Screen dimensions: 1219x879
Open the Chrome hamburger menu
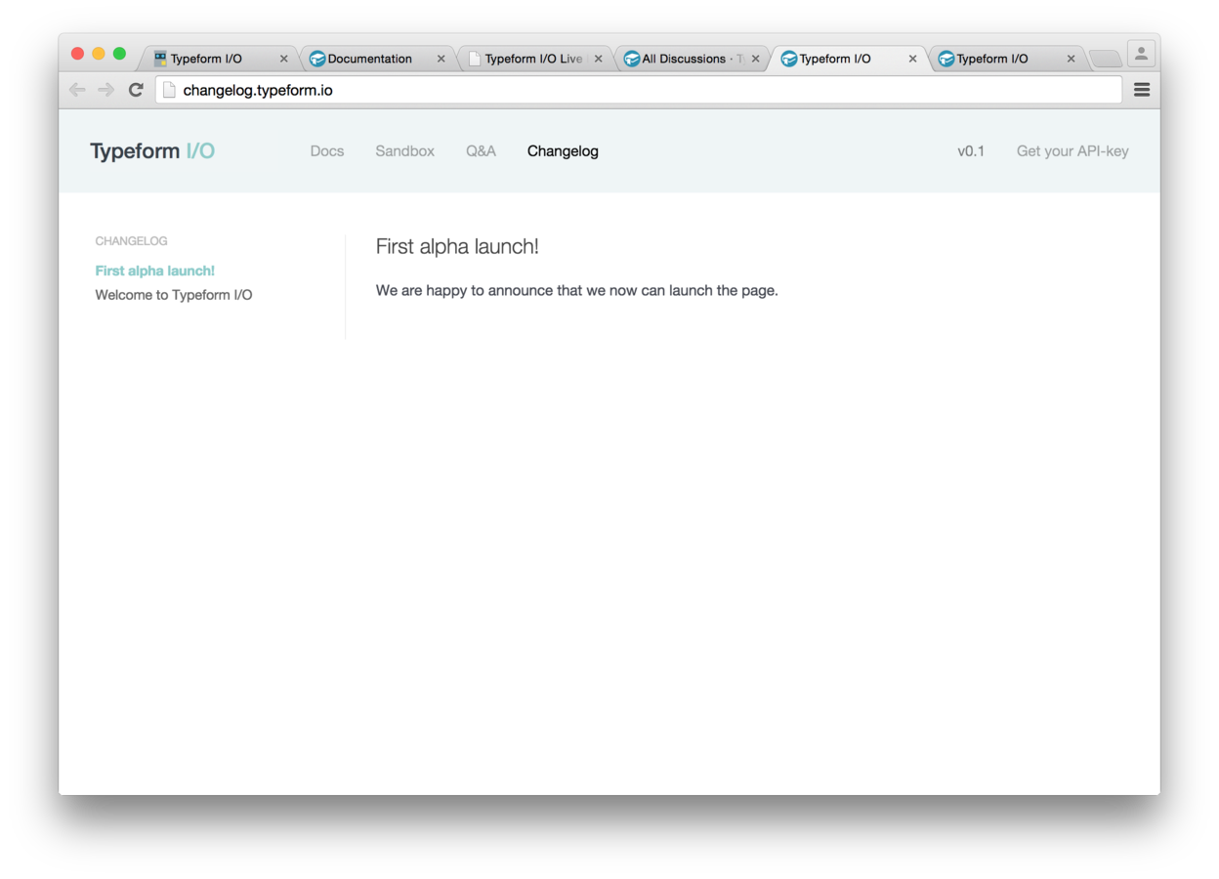click(1142, 90)
